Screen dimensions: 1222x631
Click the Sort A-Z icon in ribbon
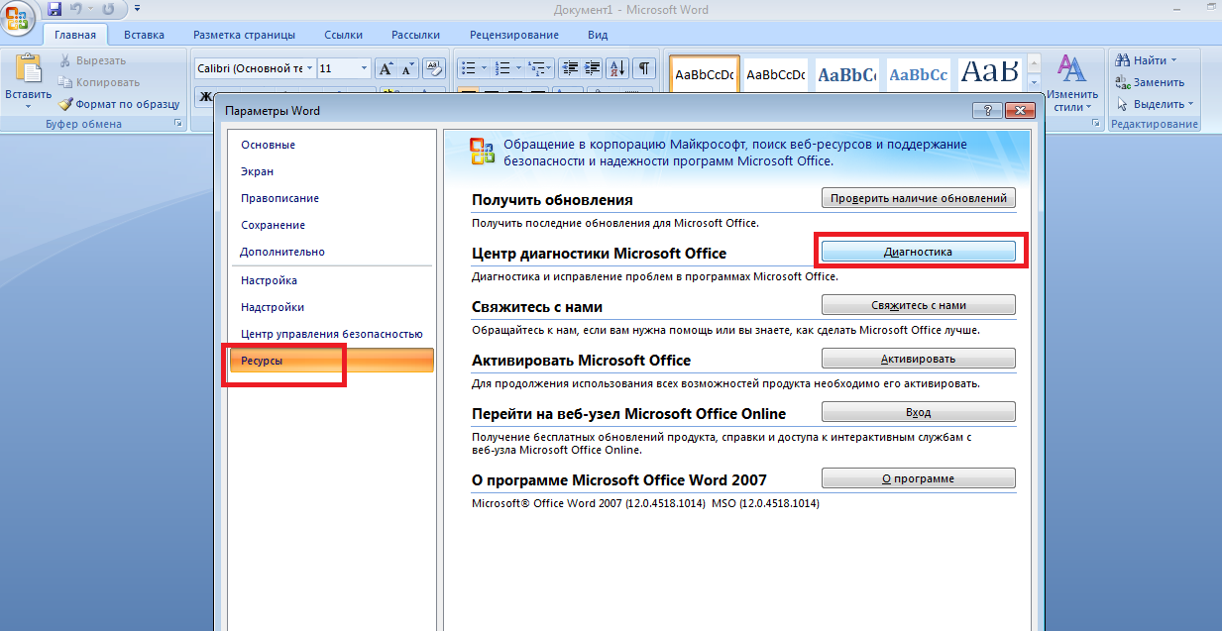[x=618, y=68]
